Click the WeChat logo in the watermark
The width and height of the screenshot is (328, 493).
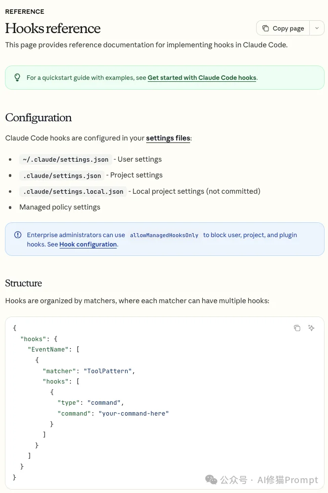211,480
